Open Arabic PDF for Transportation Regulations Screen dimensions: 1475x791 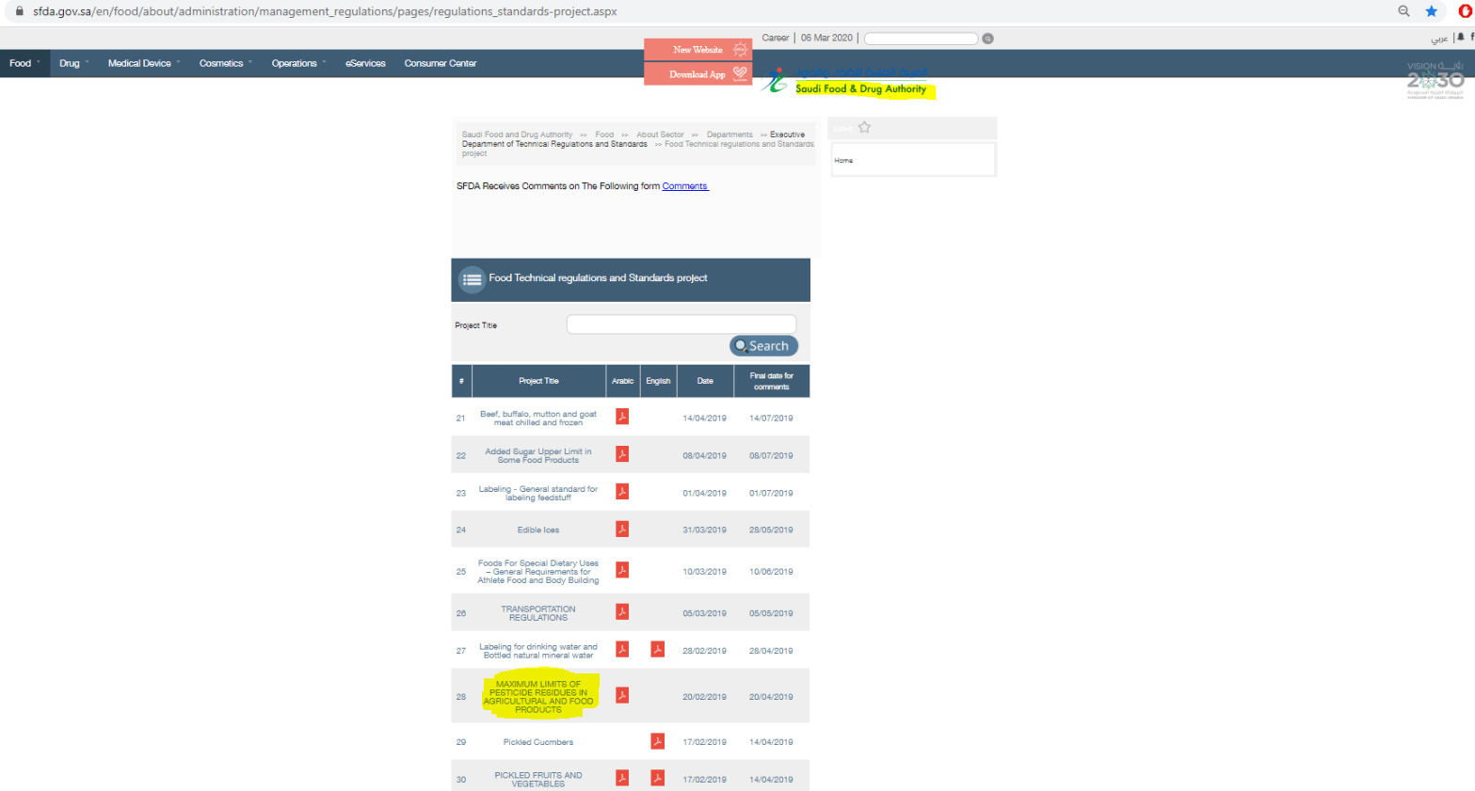(622, 611)
